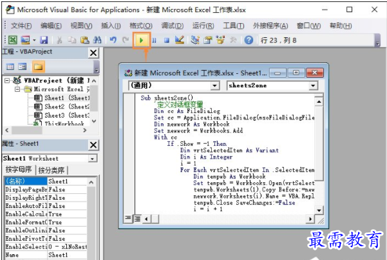The height and width of the screenshot is (260, 387).
Task: Paste from clipboard icon
Action: click(84, 40)
